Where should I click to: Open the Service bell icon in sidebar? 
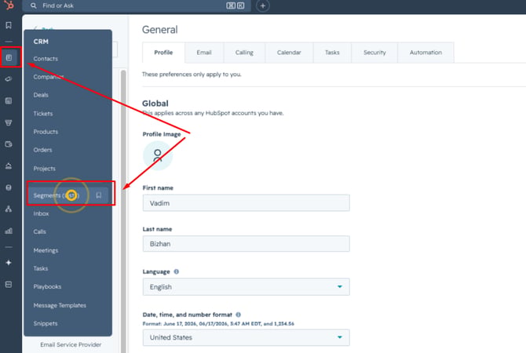pyautogui.click(x=9, y=166)
